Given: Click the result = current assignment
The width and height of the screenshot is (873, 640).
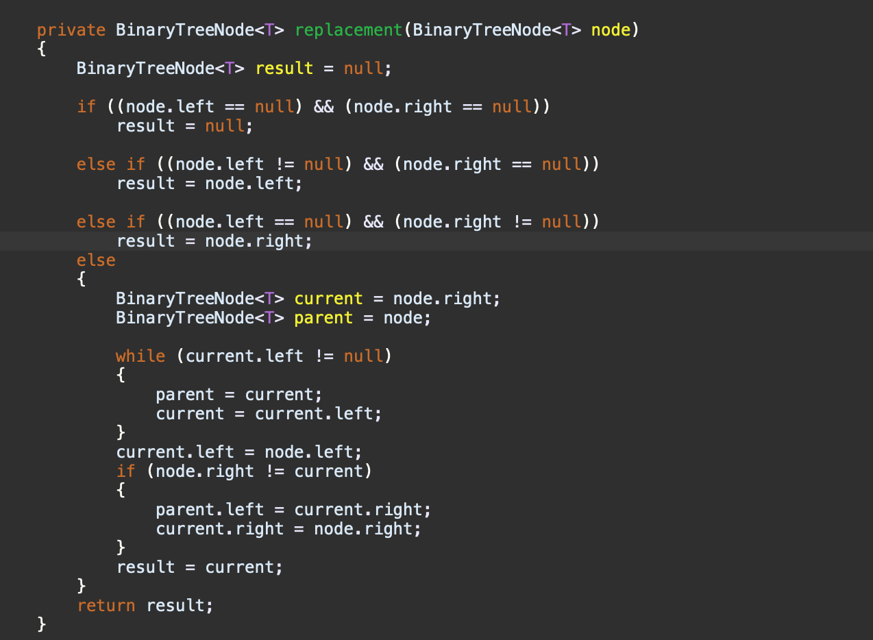Looking at the screenshot, I should (x=199, y=567).
